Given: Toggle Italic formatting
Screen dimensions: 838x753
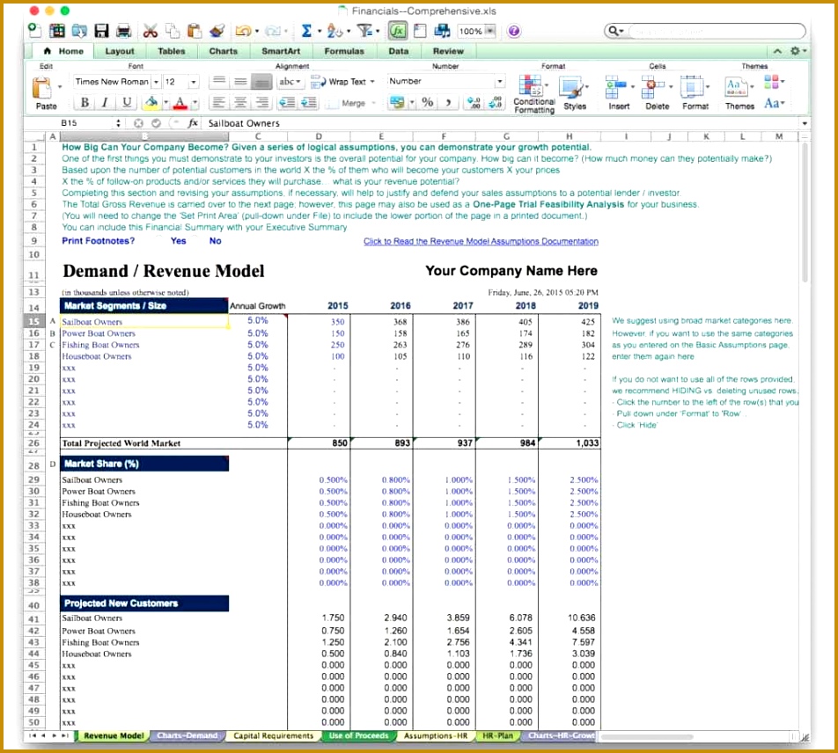Looking at the screenshot, I should pyautogui.click(x=106, y=102).
